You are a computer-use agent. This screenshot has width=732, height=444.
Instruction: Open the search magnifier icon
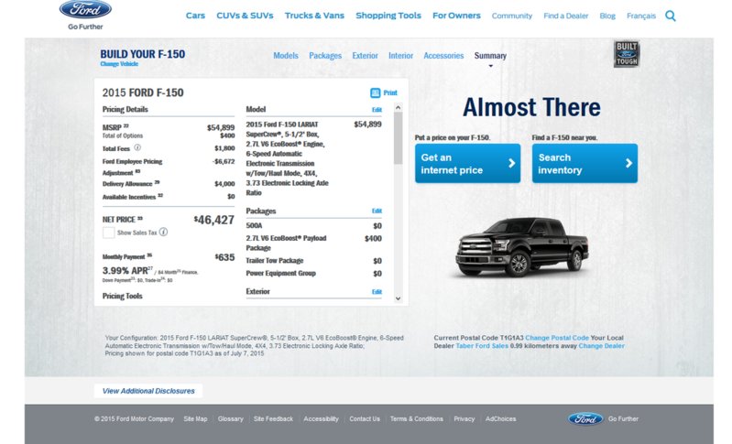671,16
